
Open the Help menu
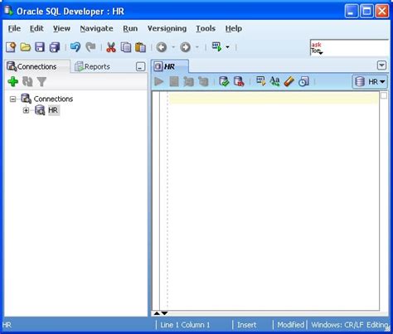pos(234,28)
